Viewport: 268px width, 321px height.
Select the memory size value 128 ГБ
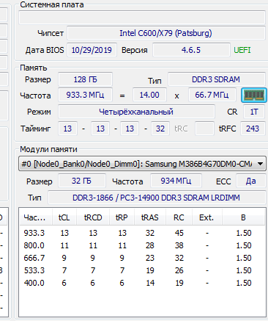pos(85,79)
